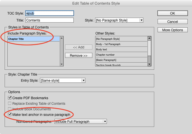This screenshot has width=192, height=134.
Task: Select Chapter Title in Include Paragraph Styles
Action: [x=33, y=39]
